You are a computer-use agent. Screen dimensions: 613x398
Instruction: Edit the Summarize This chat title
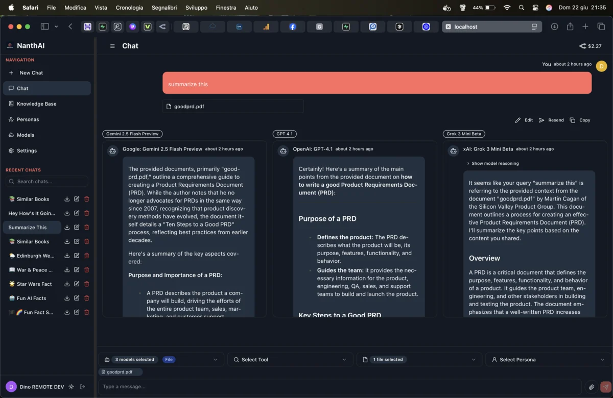pyautogui.click(x=77, y=228)
